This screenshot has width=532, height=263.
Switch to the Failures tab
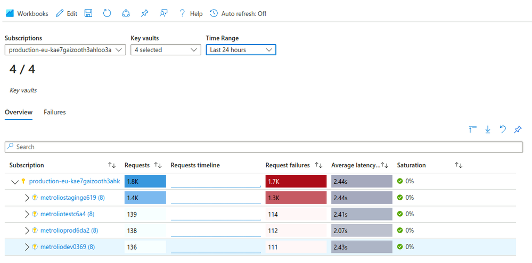click(x=55, y=113)
